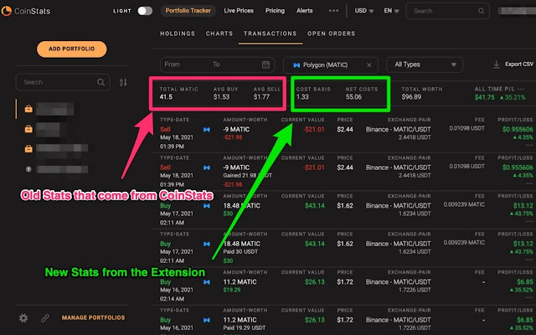This screenshot has width=536, height=335.
Task: Click the first row's Binance - MATIC/USDT pair
Action: tap(399, 129)
